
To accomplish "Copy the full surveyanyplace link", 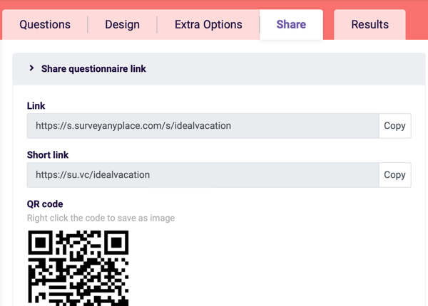I will point(394,126).
